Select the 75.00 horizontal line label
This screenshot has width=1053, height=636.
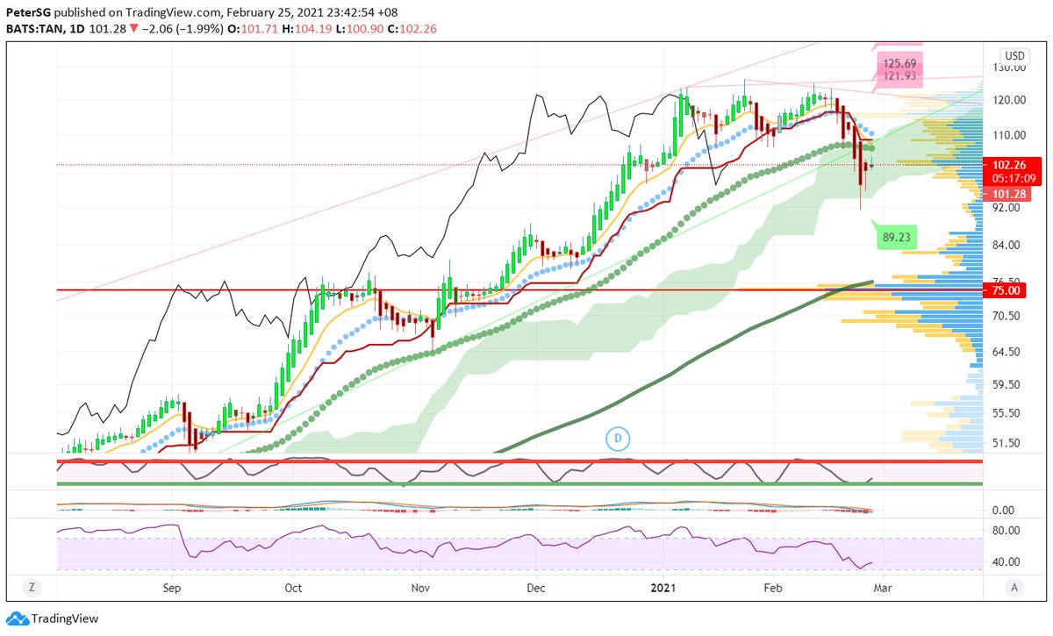1006,290
